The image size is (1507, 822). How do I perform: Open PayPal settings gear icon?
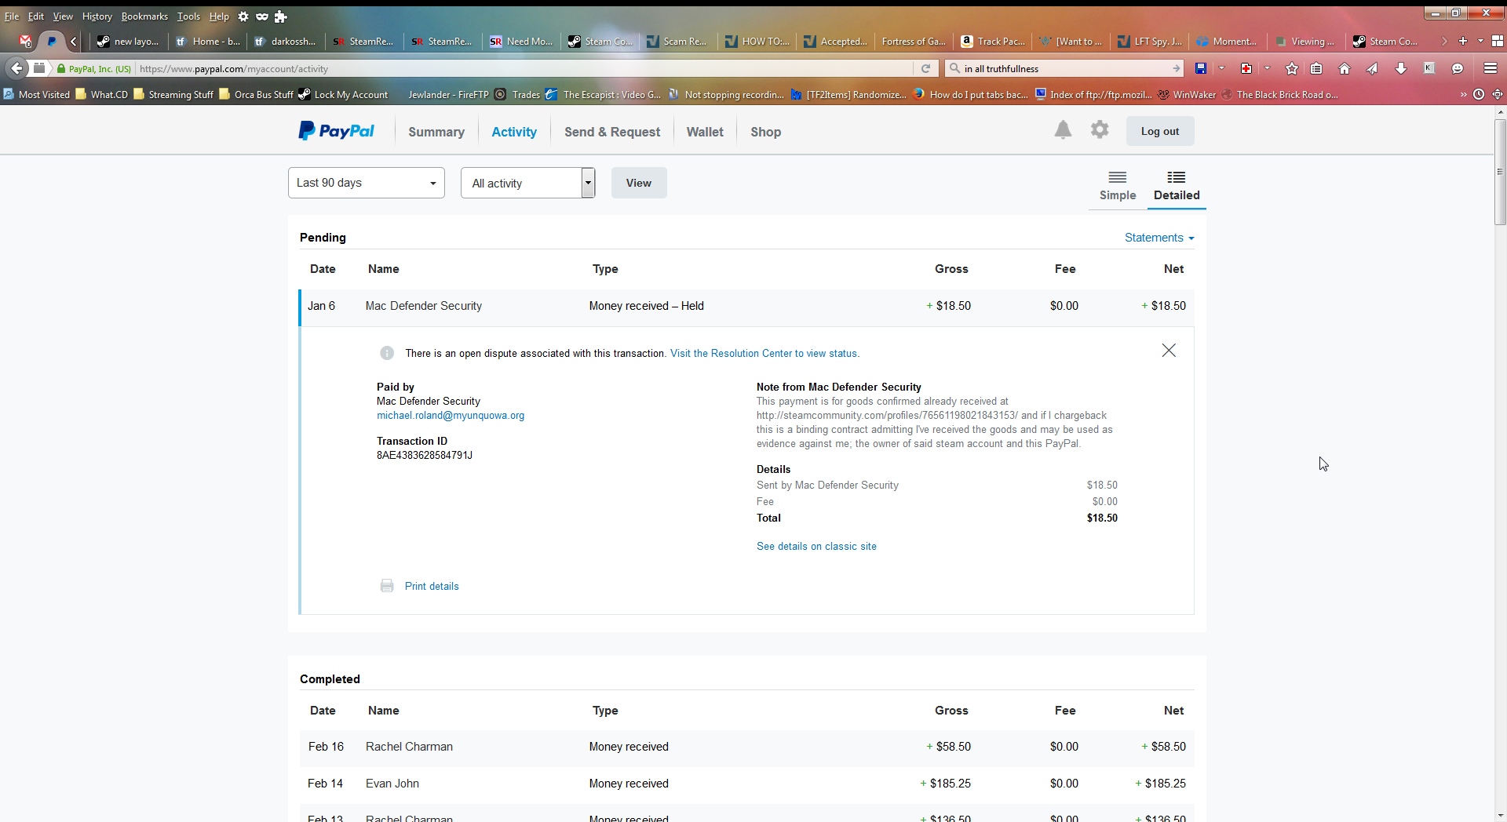click(1100, 130)
